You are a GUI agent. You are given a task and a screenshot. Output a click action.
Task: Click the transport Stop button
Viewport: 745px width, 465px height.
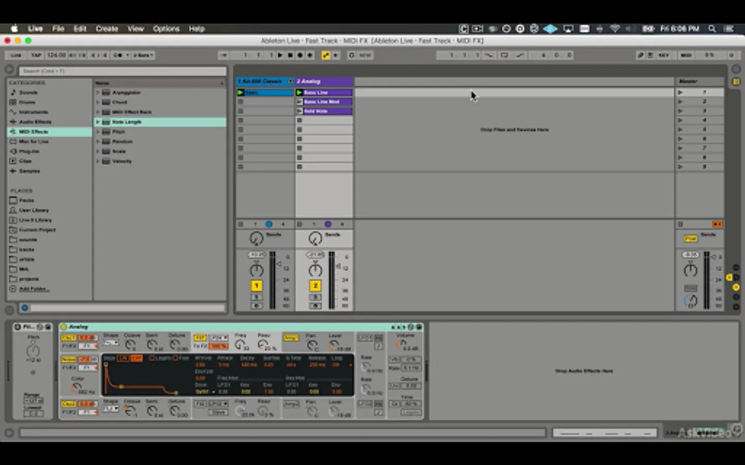pyautogui.click(x=290, y=55)
